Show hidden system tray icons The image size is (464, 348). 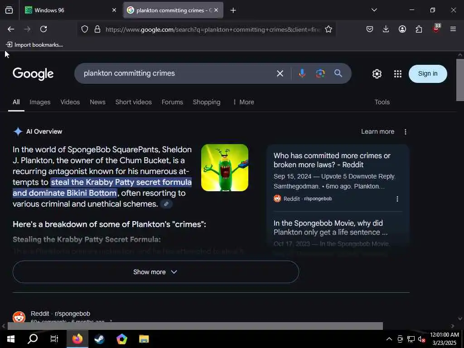(389, 339)
